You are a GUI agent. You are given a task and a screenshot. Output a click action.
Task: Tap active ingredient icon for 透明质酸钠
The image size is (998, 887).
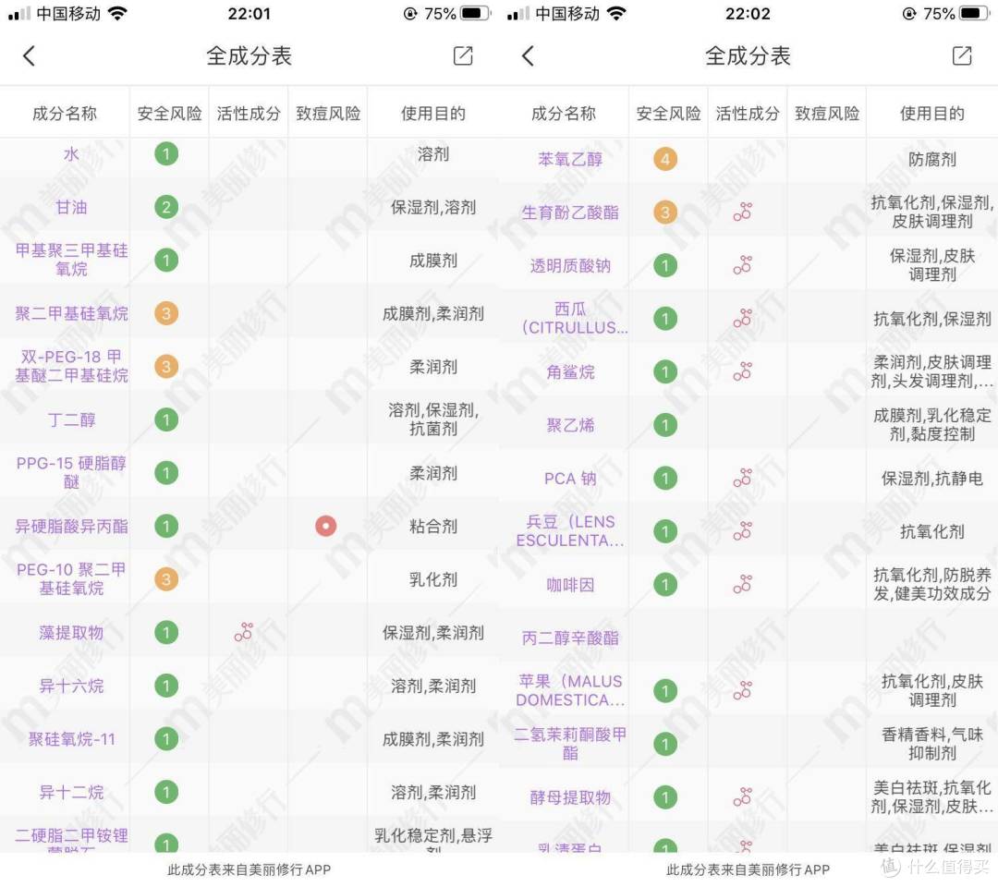point(743,264)
